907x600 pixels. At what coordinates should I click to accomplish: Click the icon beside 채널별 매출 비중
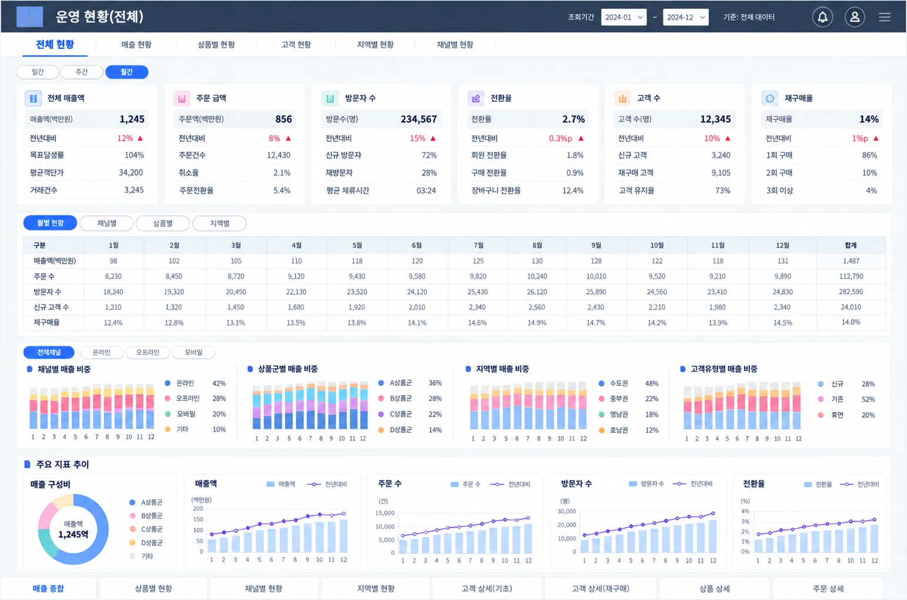(29, 369)
